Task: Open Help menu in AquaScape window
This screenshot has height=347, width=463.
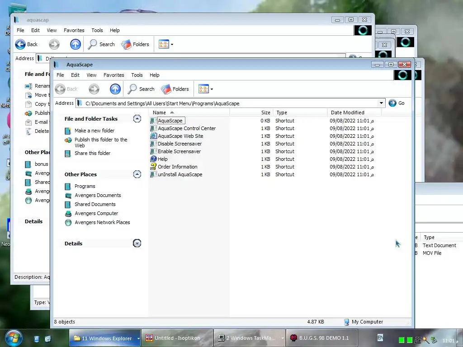Action: click(155, 75)
